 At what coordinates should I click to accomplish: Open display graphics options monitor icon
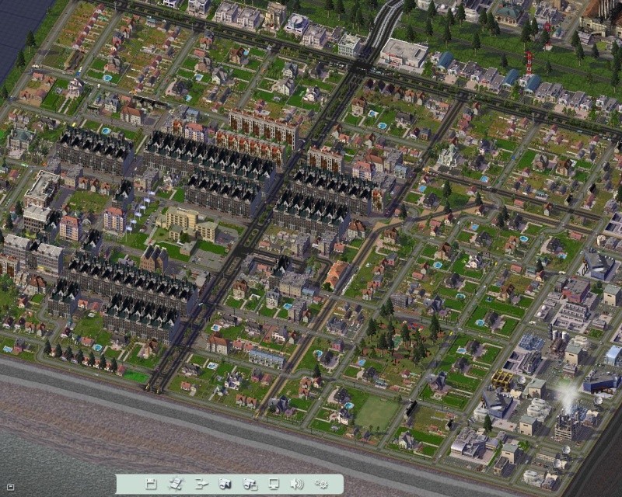click(x=274, y=484)
